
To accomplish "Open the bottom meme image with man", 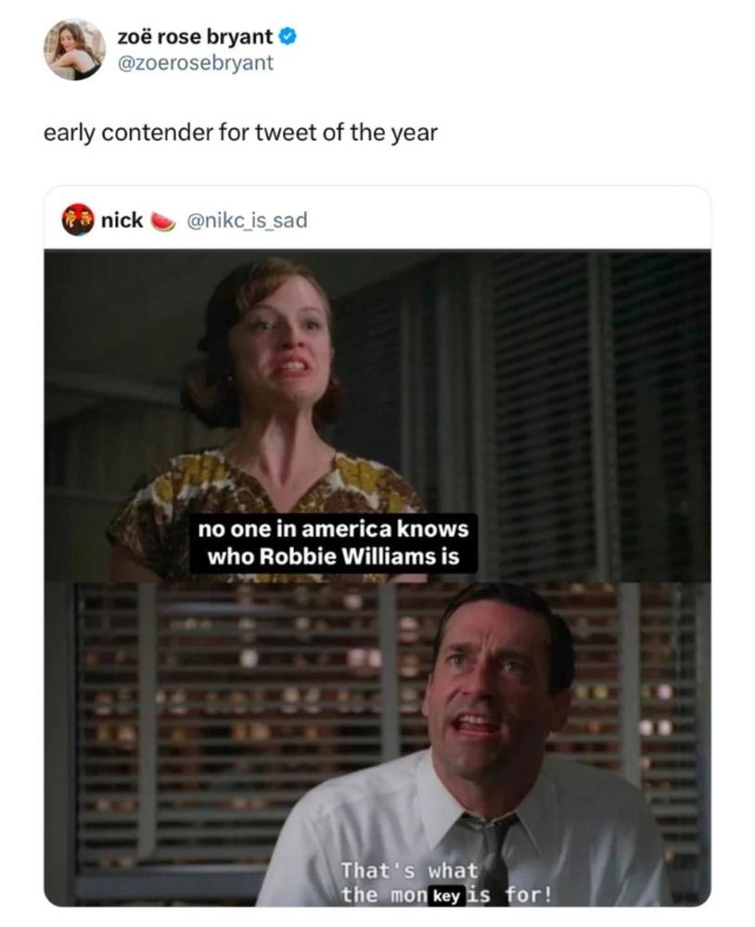I will tap(377, 744).
